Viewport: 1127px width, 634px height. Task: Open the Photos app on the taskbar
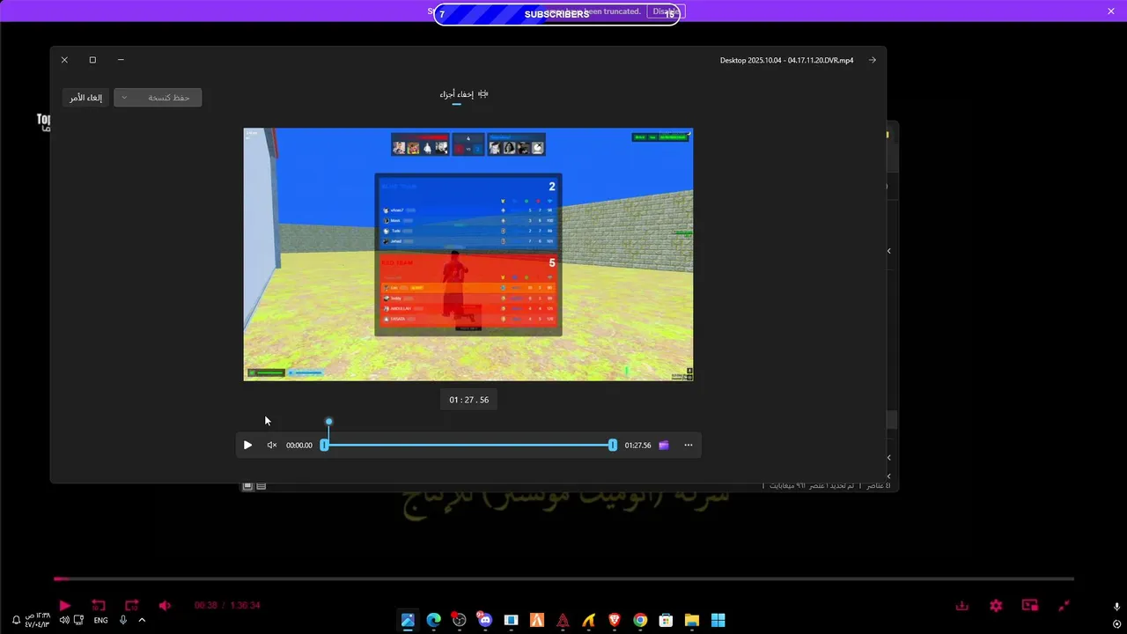coord(408,620)
